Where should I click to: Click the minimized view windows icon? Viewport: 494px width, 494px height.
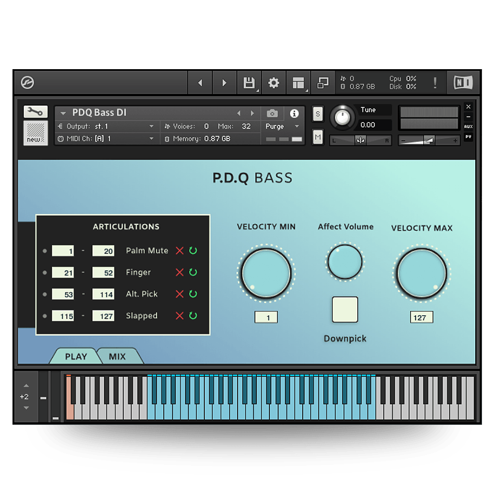(322, 83)
